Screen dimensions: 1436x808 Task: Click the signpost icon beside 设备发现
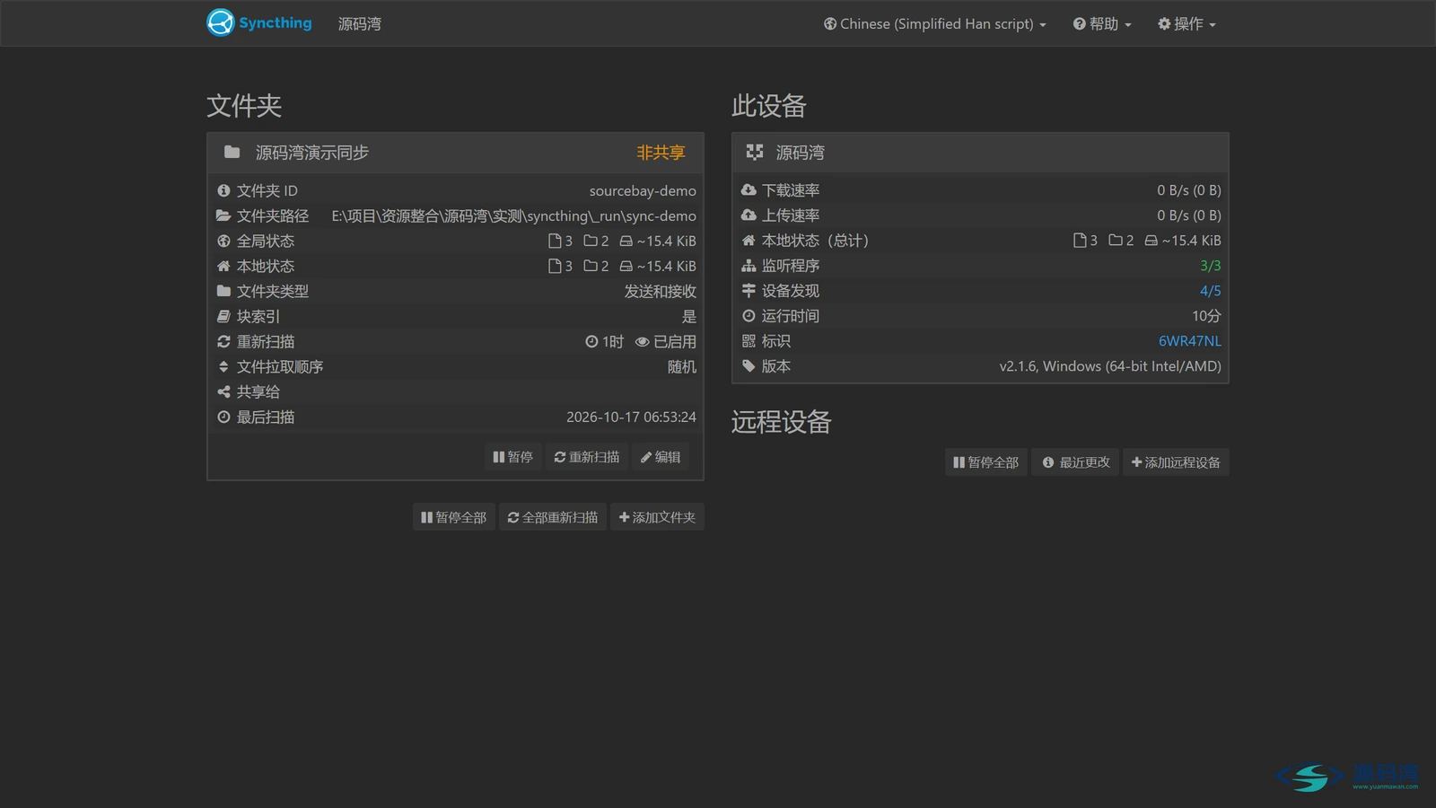click(x=749, y=290)
